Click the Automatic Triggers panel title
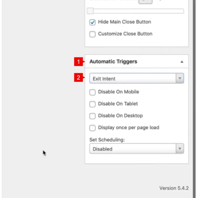 tap(113, 62)
